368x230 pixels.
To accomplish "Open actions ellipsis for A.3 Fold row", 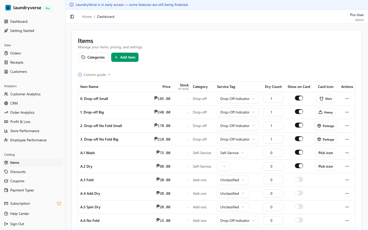I will [x=347, y=180].
